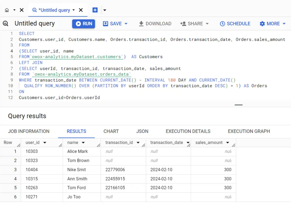Select the name cell Tom Ford

82,188
